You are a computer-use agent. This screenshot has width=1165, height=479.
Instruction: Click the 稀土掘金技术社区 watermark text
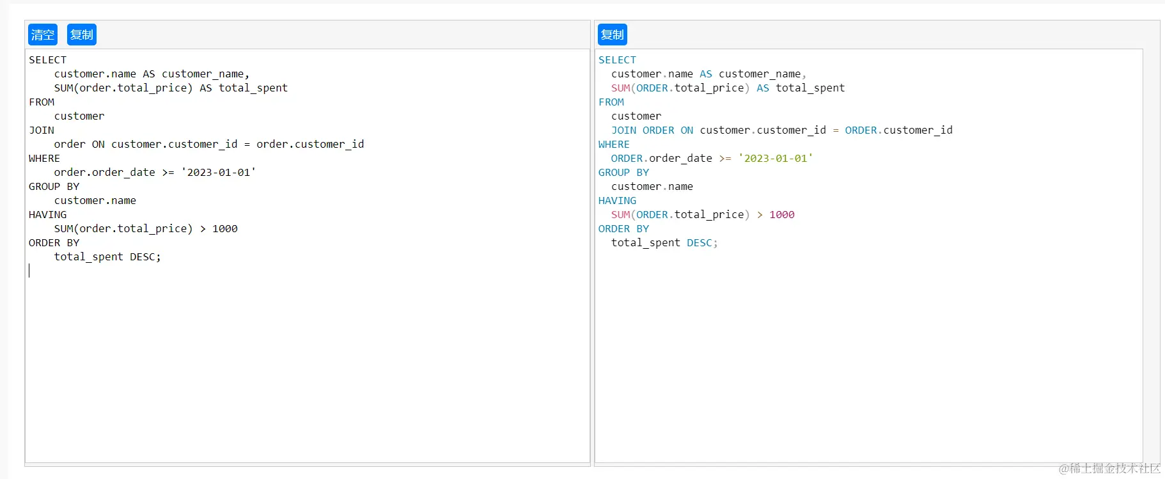[1109, 469]
